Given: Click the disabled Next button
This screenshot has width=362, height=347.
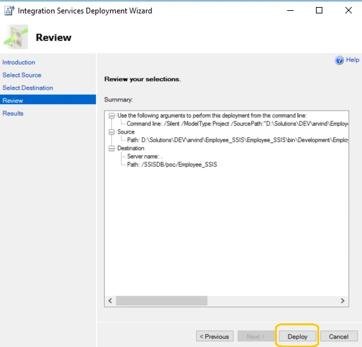Looking at the screenshot, I should [x=256, y=337].
